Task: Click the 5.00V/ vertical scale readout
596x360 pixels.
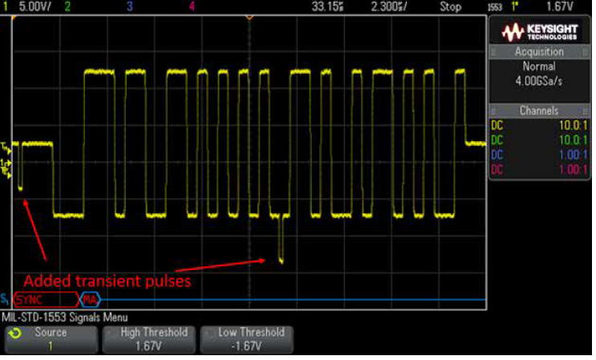Action: coord(34,6)
